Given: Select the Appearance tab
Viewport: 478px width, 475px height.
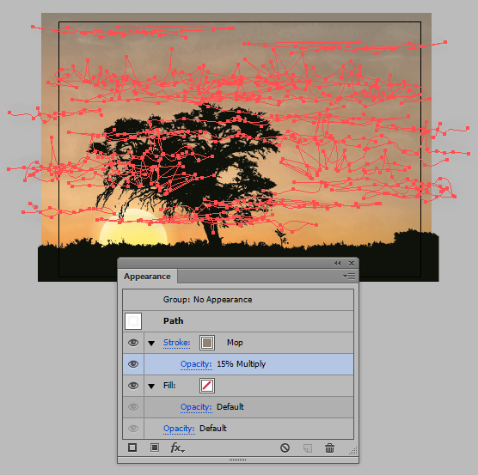Looking at the screenshot, I should (x=147, y=277).
